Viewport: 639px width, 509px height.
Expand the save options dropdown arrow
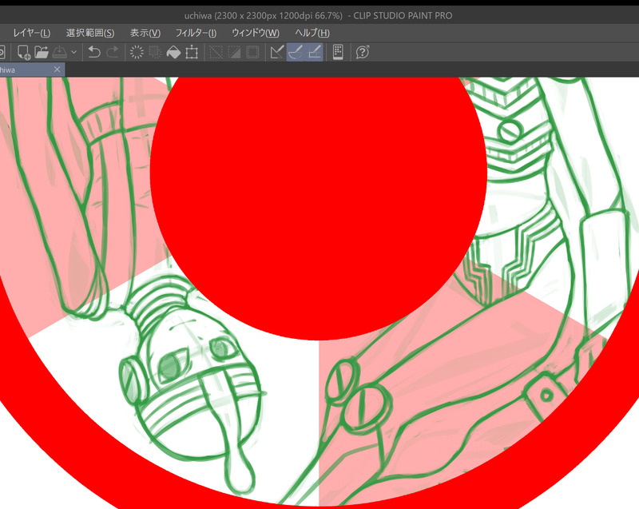coord(73,52)
